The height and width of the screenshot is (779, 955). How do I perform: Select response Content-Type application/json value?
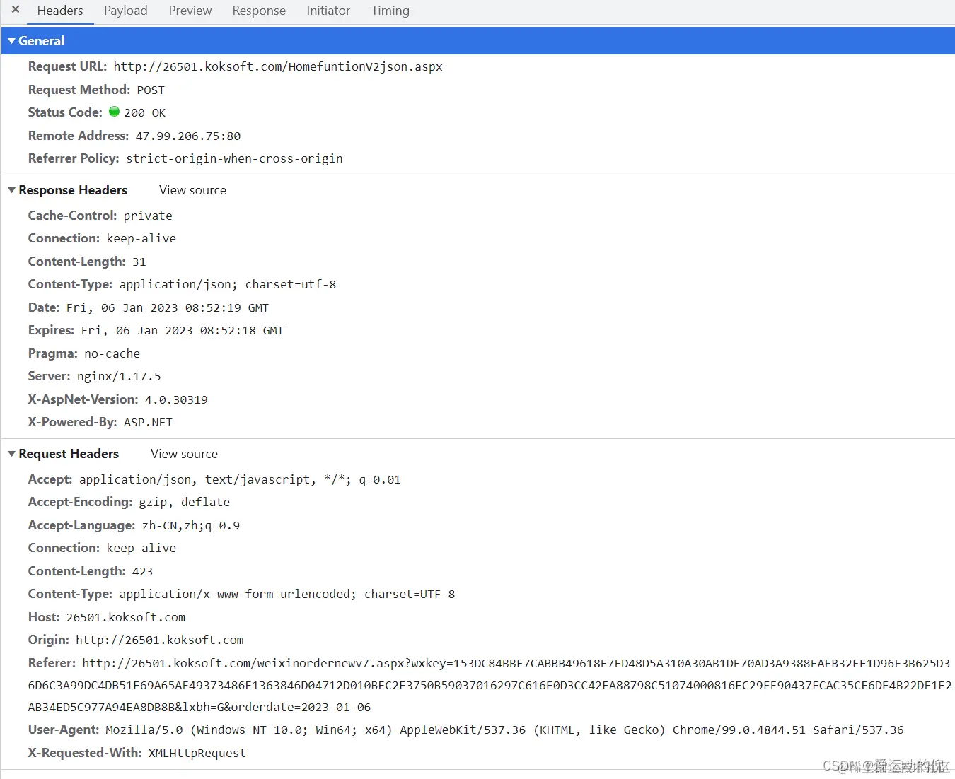pos(228,284)
